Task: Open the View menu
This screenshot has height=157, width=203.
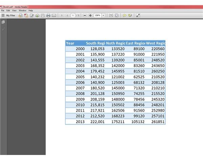Action: (14, 10)
